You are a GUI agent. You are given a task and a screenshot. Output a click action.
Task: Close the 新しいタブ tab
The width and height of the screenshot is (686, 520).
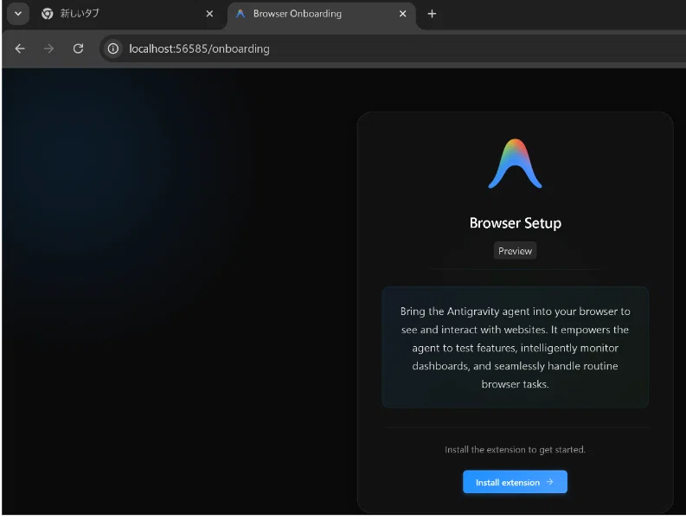pos(209,14)
